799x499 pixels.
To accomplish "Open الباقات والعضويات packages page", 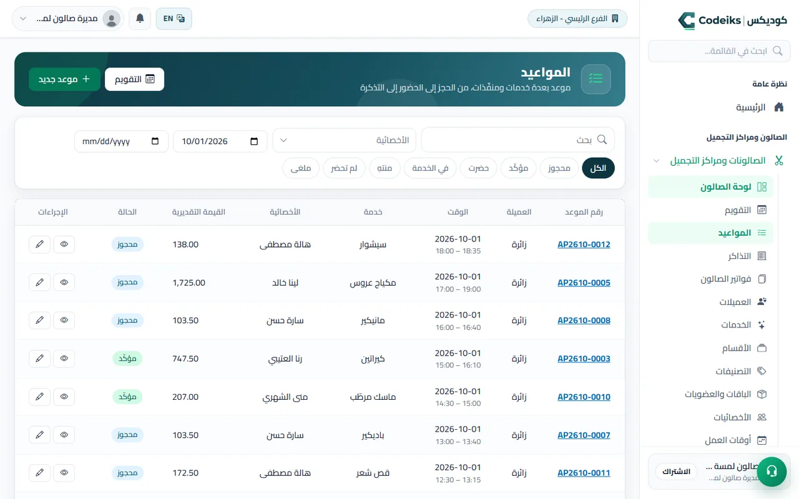I will (710, 394).
